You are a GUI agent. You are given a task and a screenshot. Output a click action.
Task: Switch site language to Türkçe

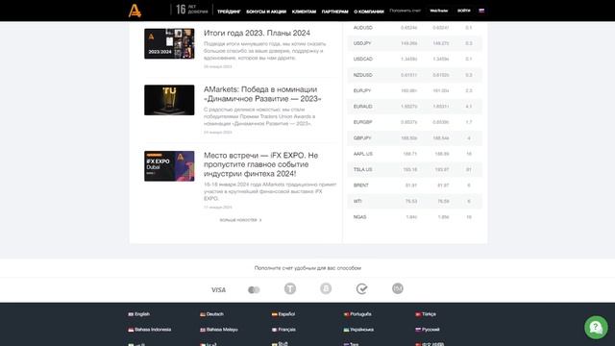coord(426,314)
